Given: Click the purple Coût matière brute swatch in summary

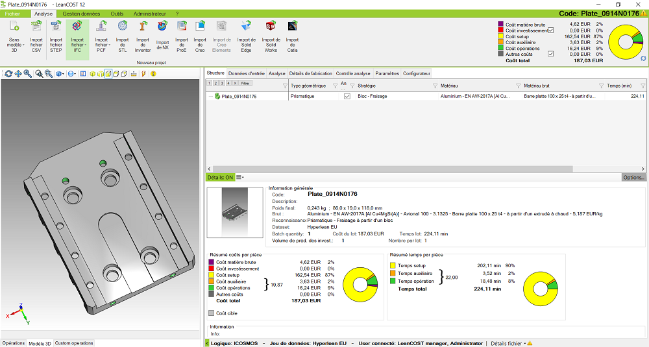Looking at the screenshot, I should [212, 262].
